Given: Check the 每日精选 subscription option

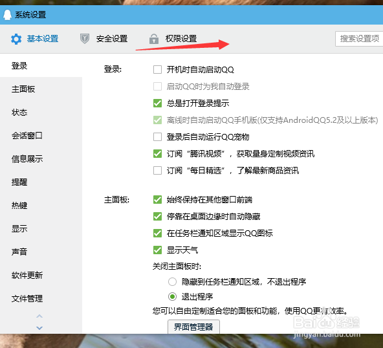Looking at the screenshot, I should pyautogui.click(x=157, y=171).
